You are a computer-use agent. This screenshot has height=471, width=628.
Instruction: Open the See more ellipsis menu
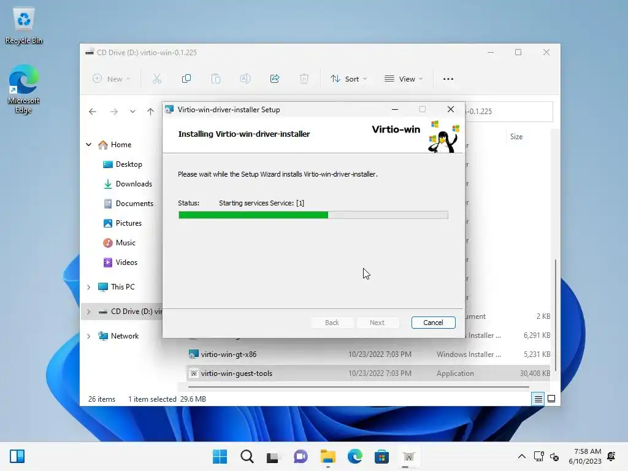click(448, 79)
